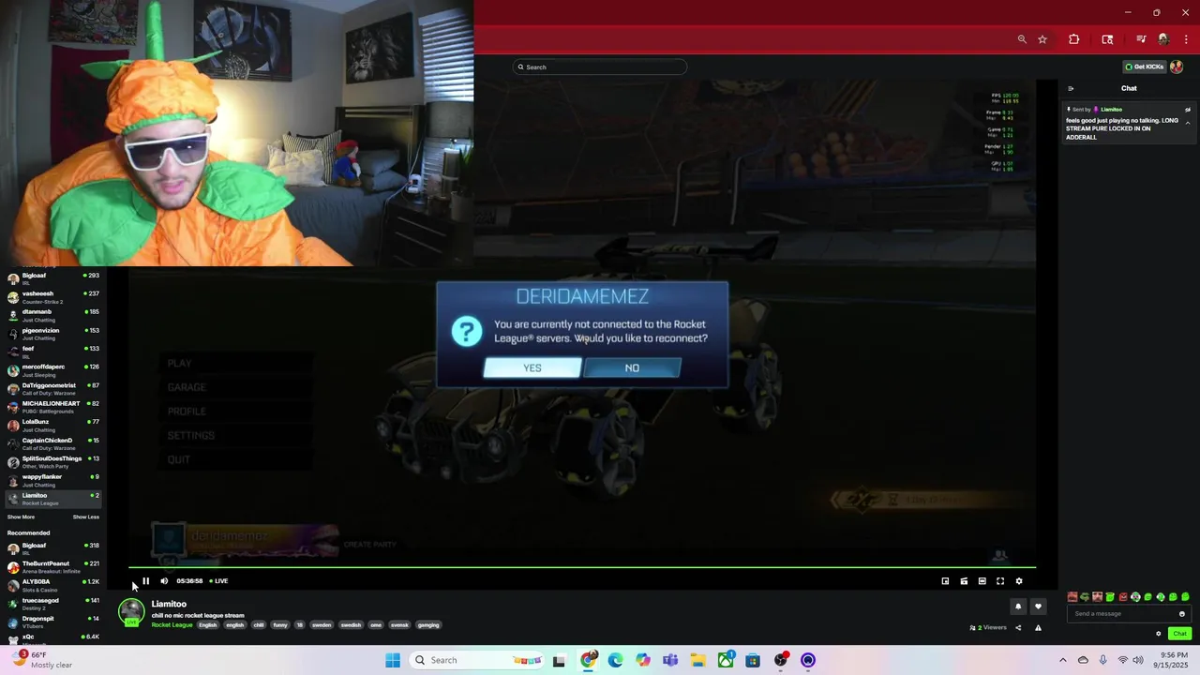Screen dimensions: 1200x675
Task: Open browser zoom magnifier icon
Action: (x=1022, y=39)
